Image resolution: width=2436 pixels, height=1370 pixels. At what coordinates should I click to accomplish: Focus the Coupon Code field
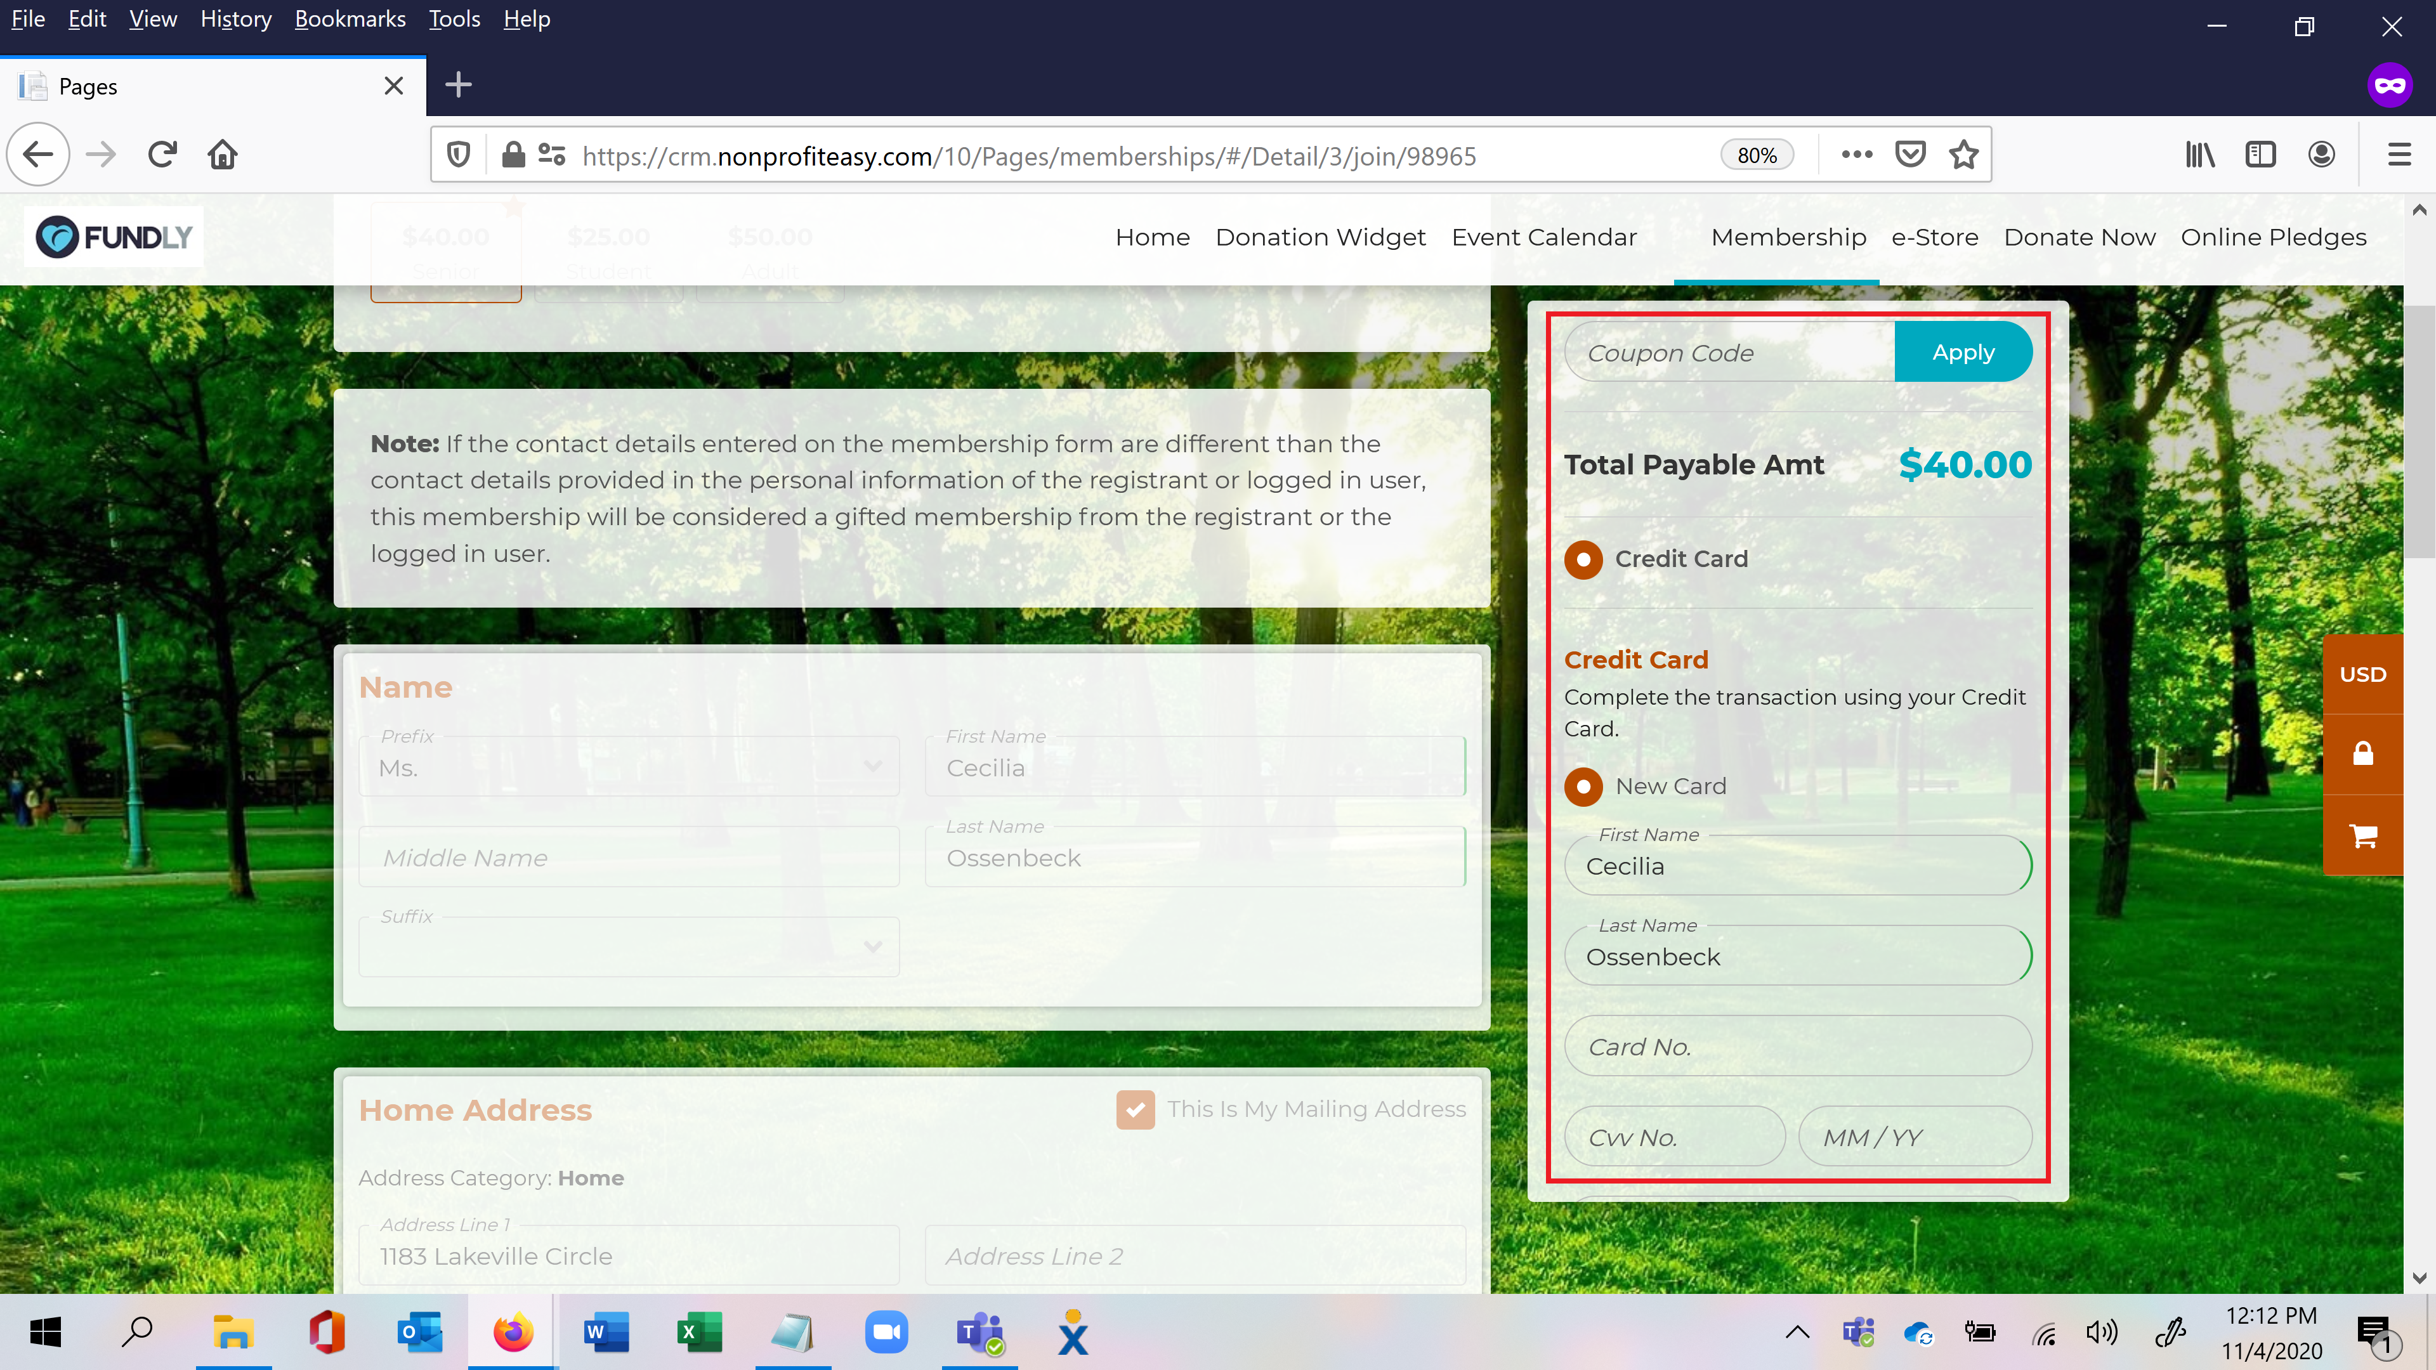tap(1729, 352)
